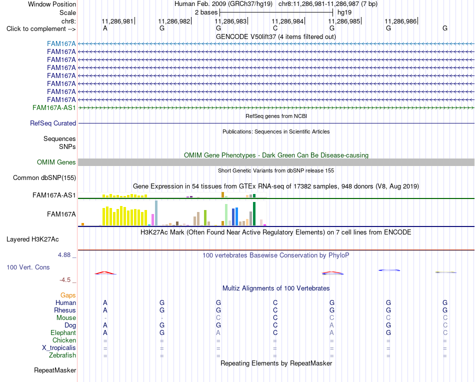
Task: Click the light-blue FAM167A transcript label
Action: [61, 43]
